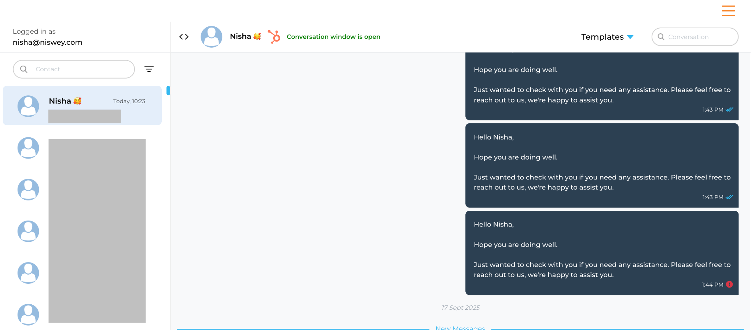
Task: Open the orange hamburger menu
Action: coord(728,11)
